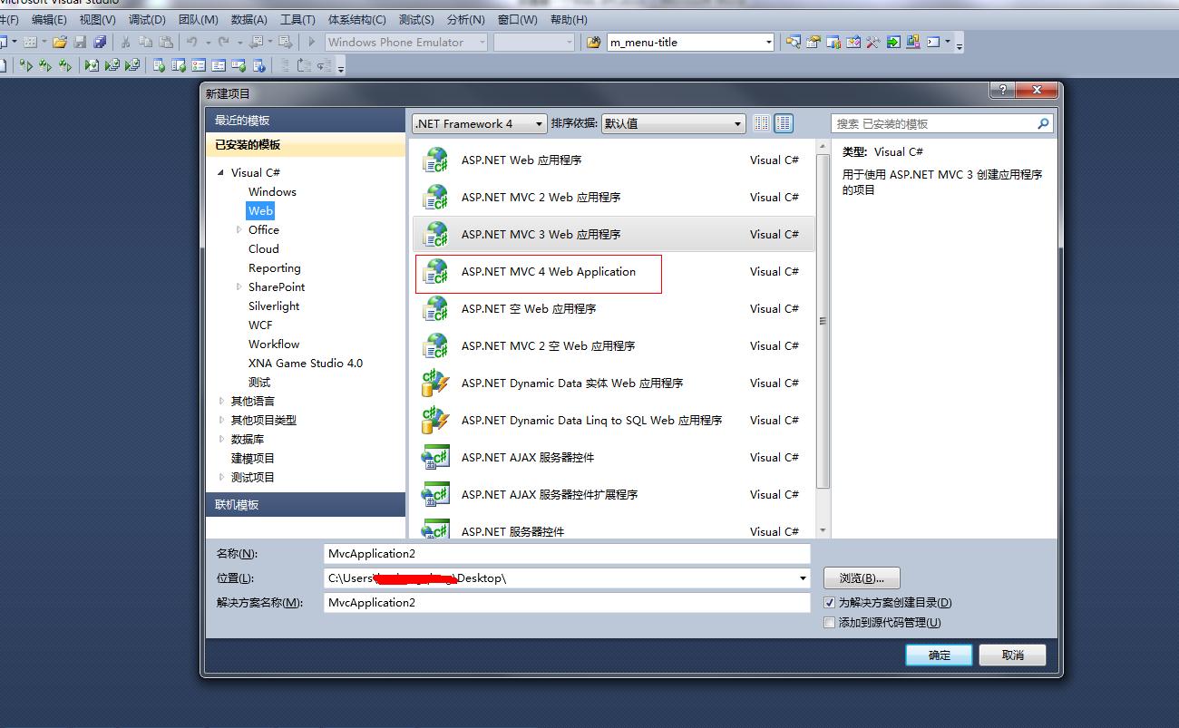Click the 取消 button
The image size is (1179, 728).
coord(1013,655)
